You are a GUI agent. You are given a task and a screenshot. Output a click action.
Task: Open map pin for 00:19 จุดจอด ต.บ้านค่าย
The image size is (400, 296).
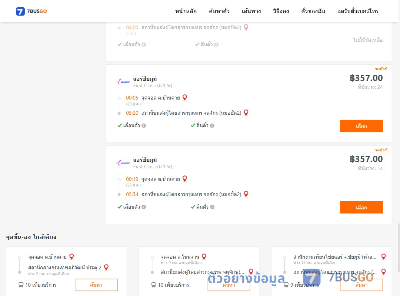tap(185, 179)
